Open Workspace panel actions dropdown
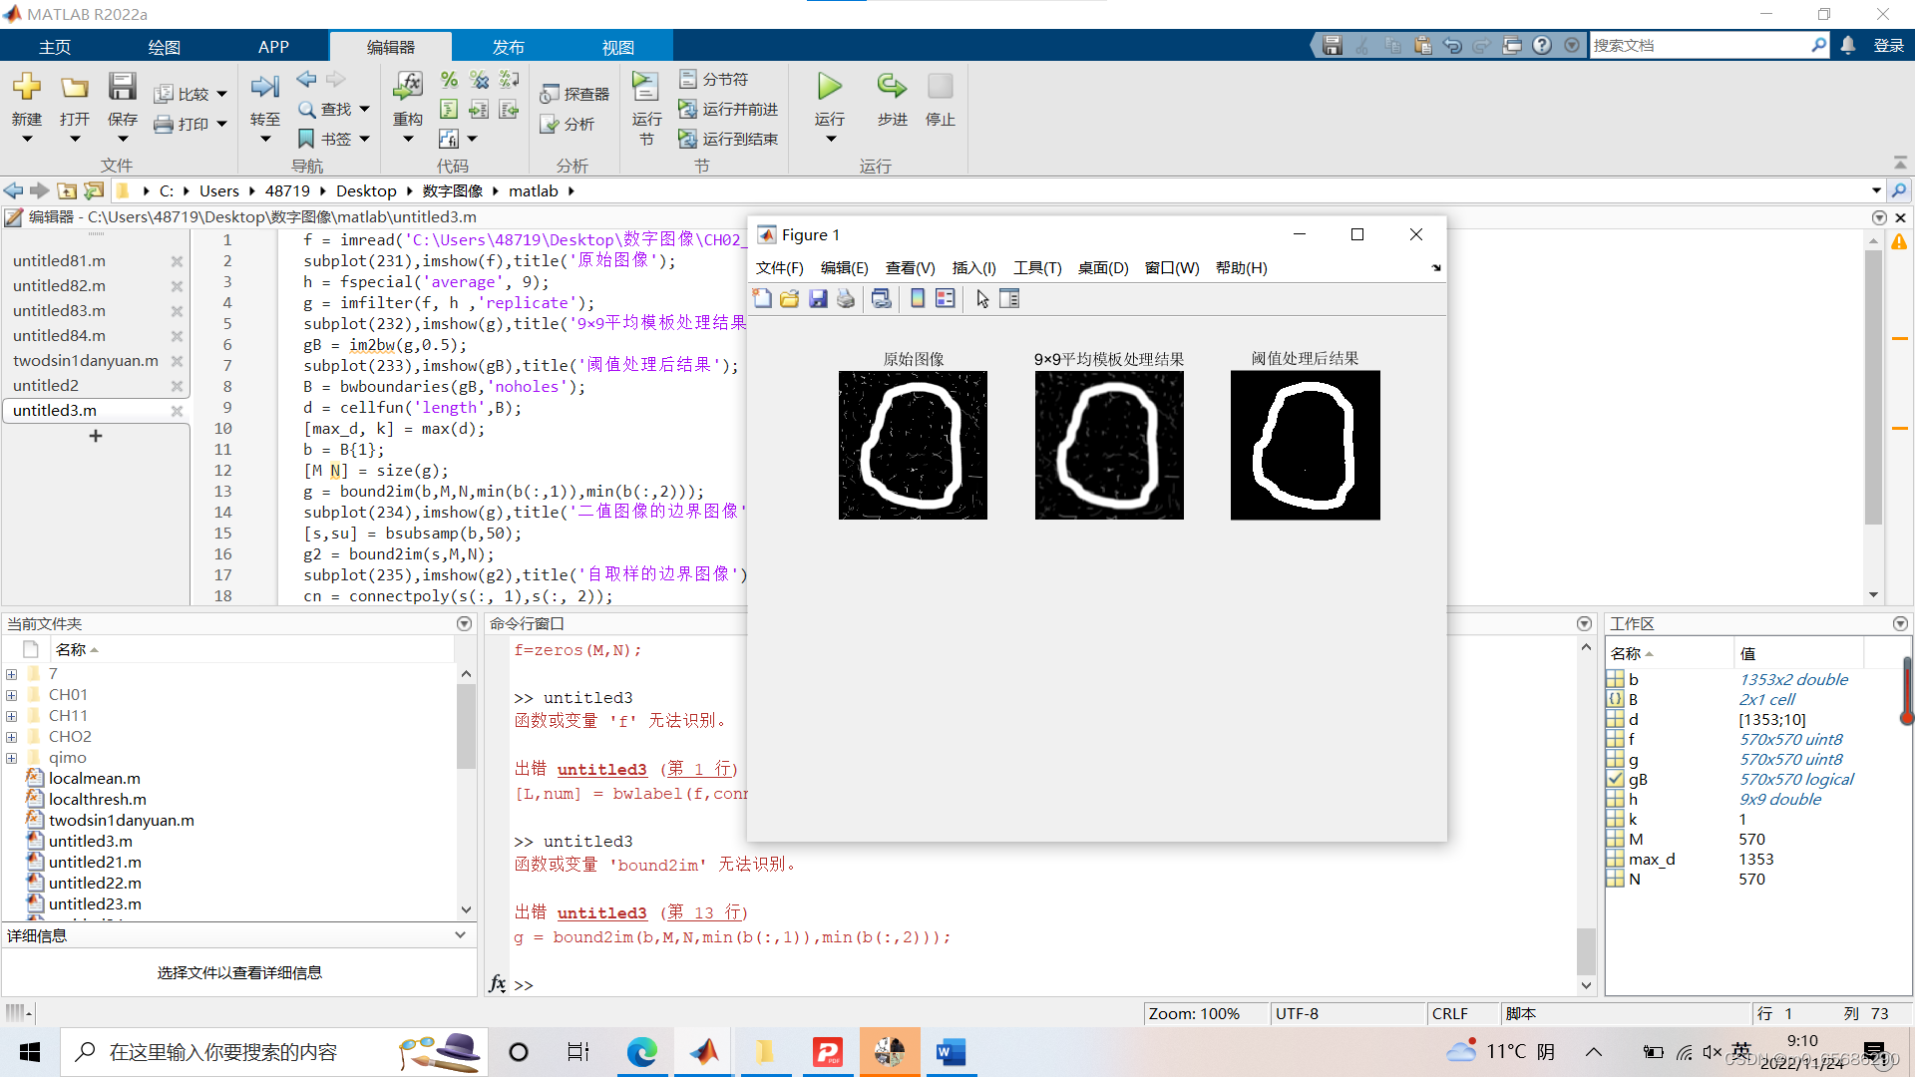Image resolution: width=1915 pixels, height=1077 pixels. click(1900, 623)
